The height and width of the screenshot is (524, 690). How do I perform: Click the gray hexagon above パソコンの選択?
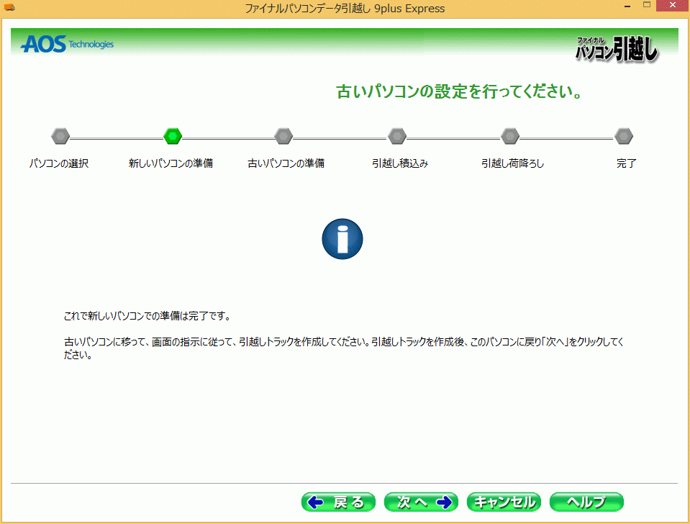pyautogui.click(x=60, y=135)
